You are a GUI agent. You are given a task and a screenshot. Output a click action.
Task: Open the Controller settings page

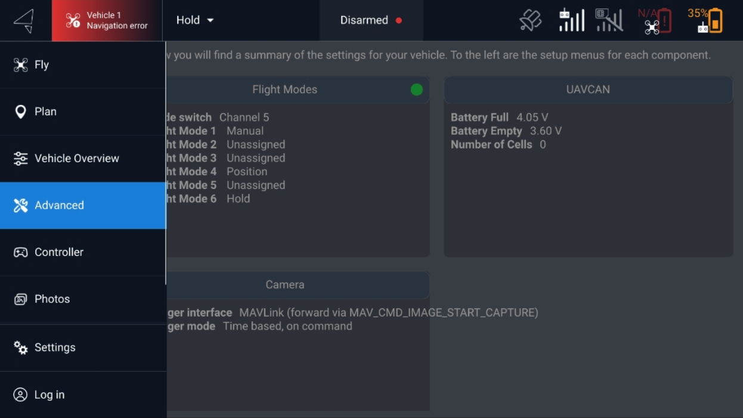pyautogui.click(x=58, y=252)
